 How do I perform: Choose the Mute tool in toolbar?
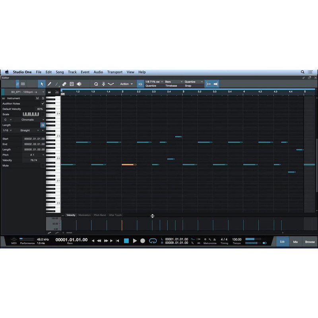[72, 84]
